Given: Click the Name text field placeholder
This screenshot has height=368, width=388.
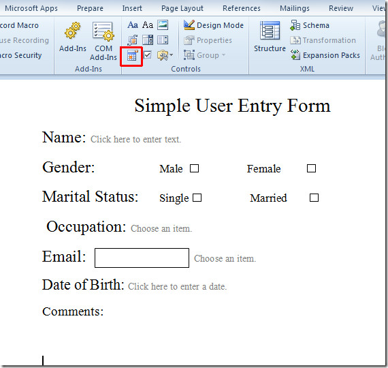Looking at the screenshot, I should tap(135, 139).
